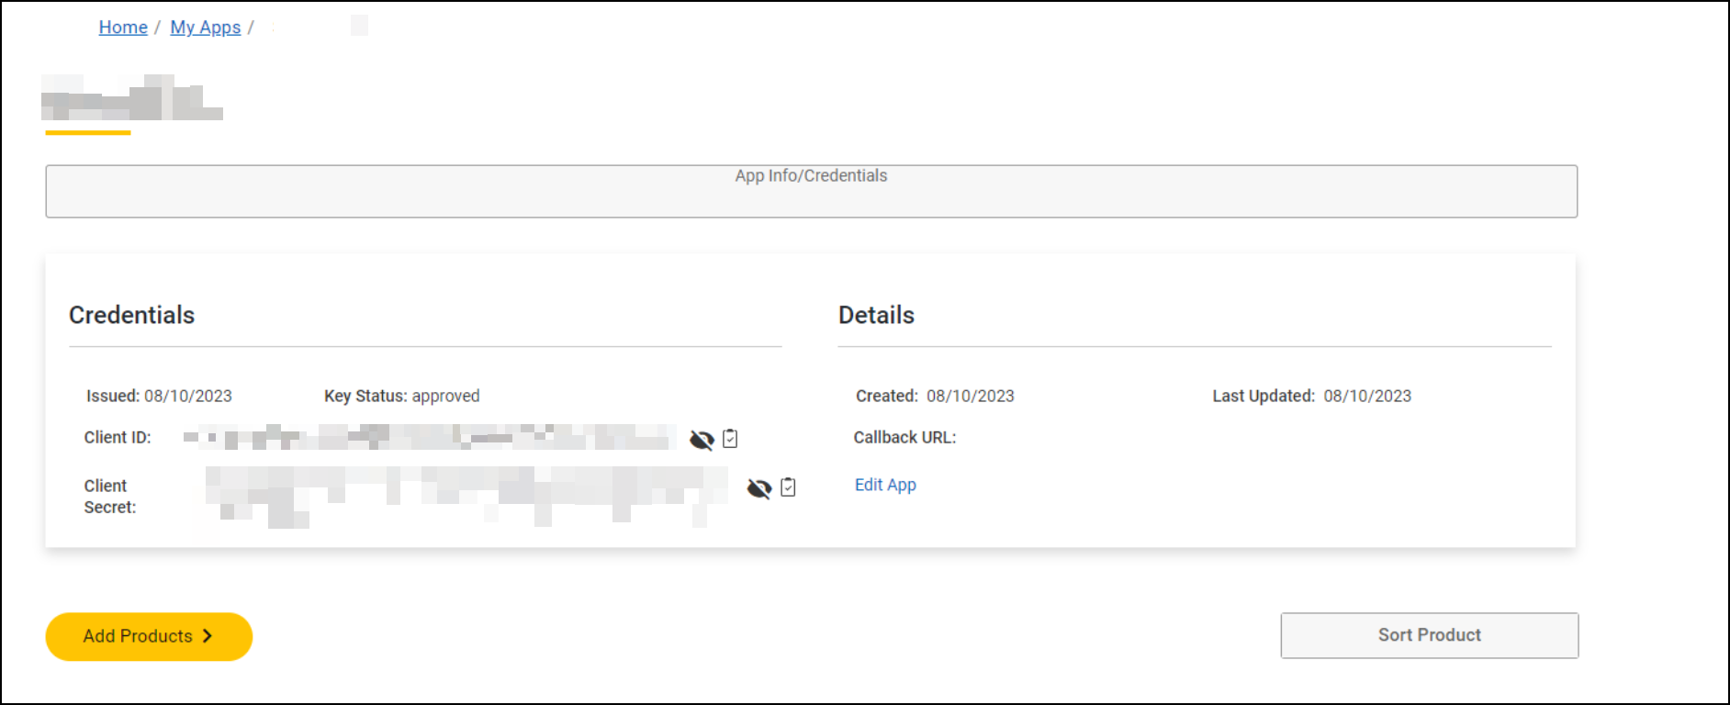Viewport: 1730px width, 705px height.
Task: Click the chevron arrow on Add Products
Action: 208,636
